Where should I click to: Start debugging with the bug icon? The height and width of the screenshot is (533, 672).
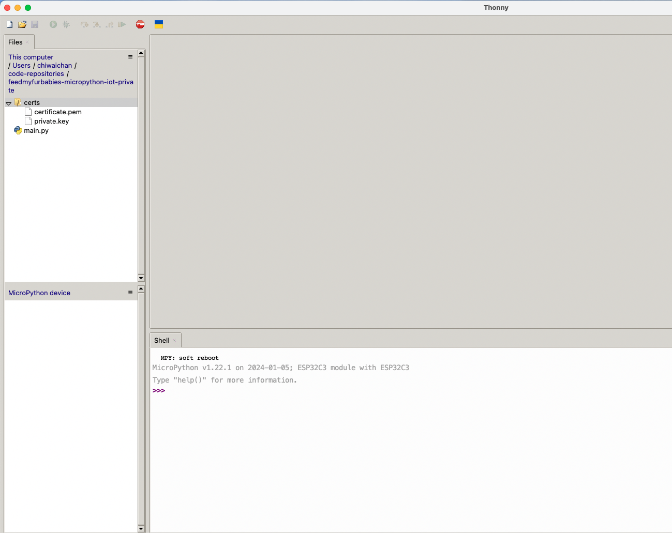pyautogui.click(x=66, y=24)
